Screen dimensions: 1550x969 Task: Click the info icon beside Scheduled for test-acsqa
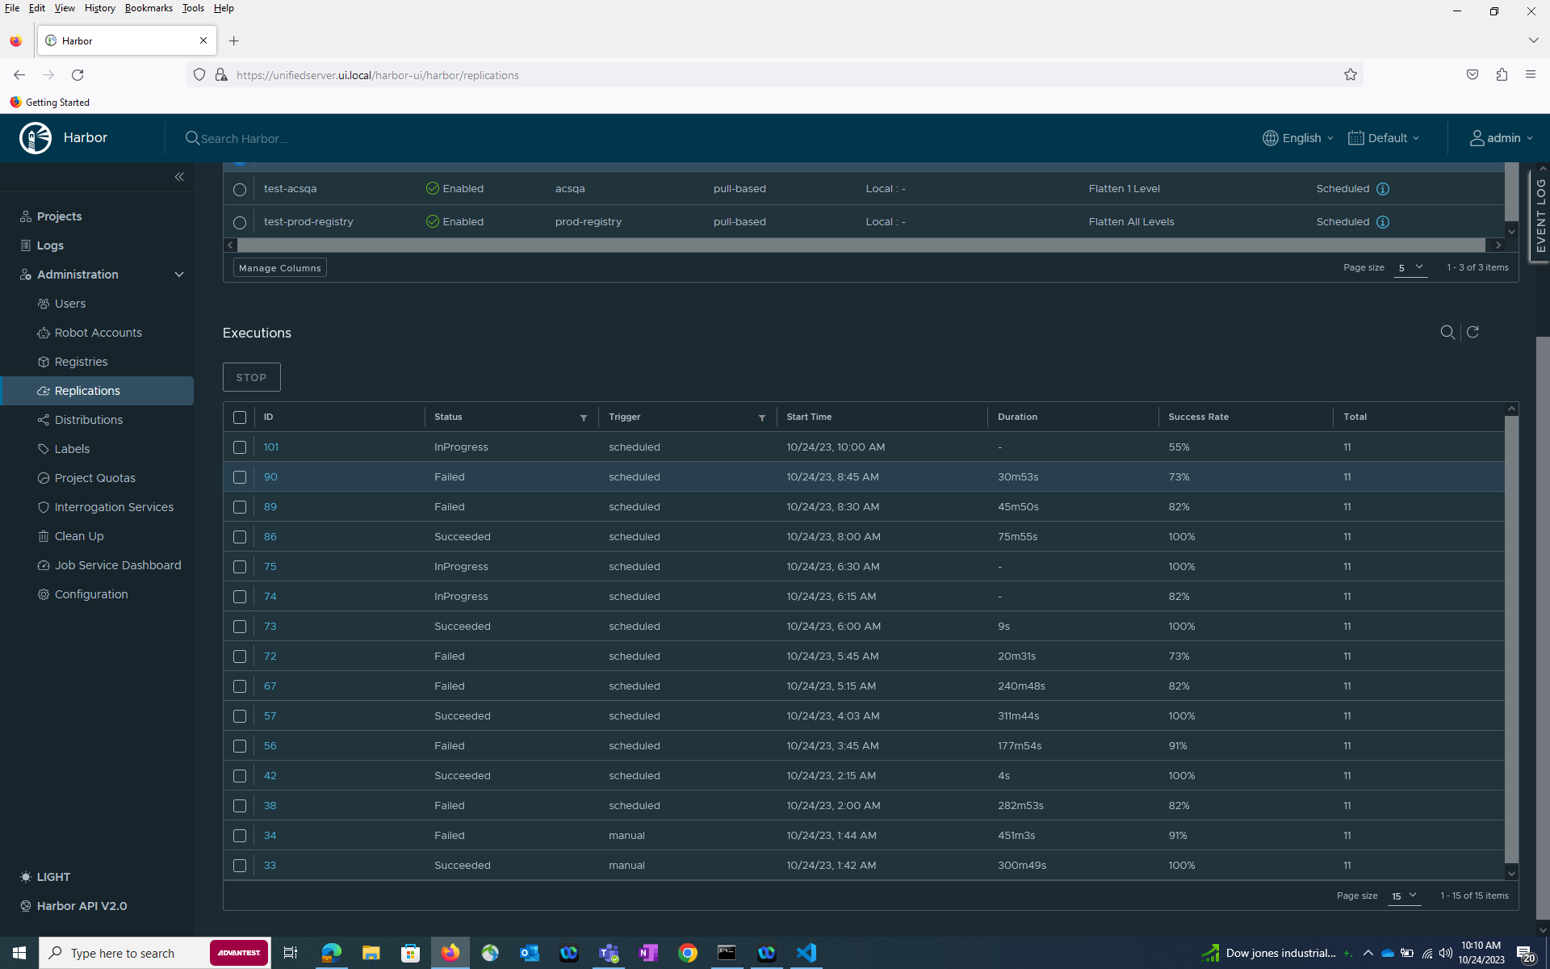coord(1383,188)
